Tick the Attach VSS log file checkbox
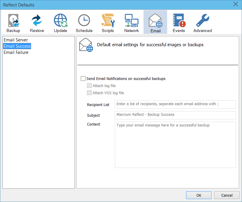The width and height of the screenshot is (242, 202). point(89,93)
